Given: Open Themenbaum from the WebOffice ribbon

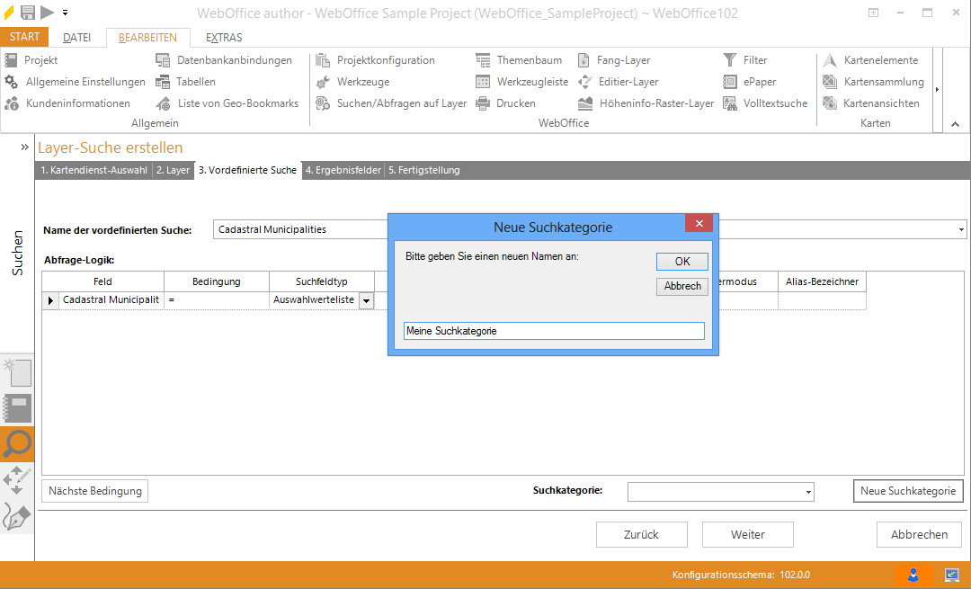Looking at the screenshot, I should tap(529, 60).
